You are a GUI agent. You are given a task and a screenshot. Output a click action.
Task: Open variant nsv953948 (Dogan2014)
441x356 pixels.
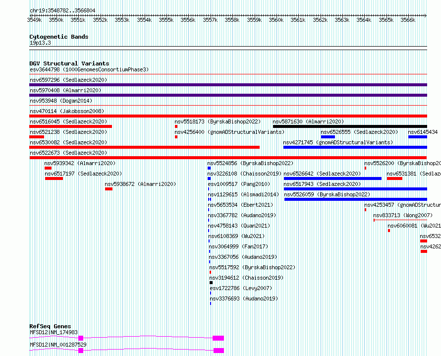(61, 101)
